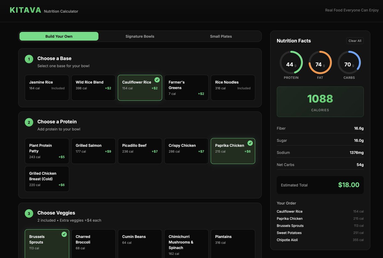Click the 1088 calories display box
The width and height of the screenshot is (383, 258).
[320, 101]
